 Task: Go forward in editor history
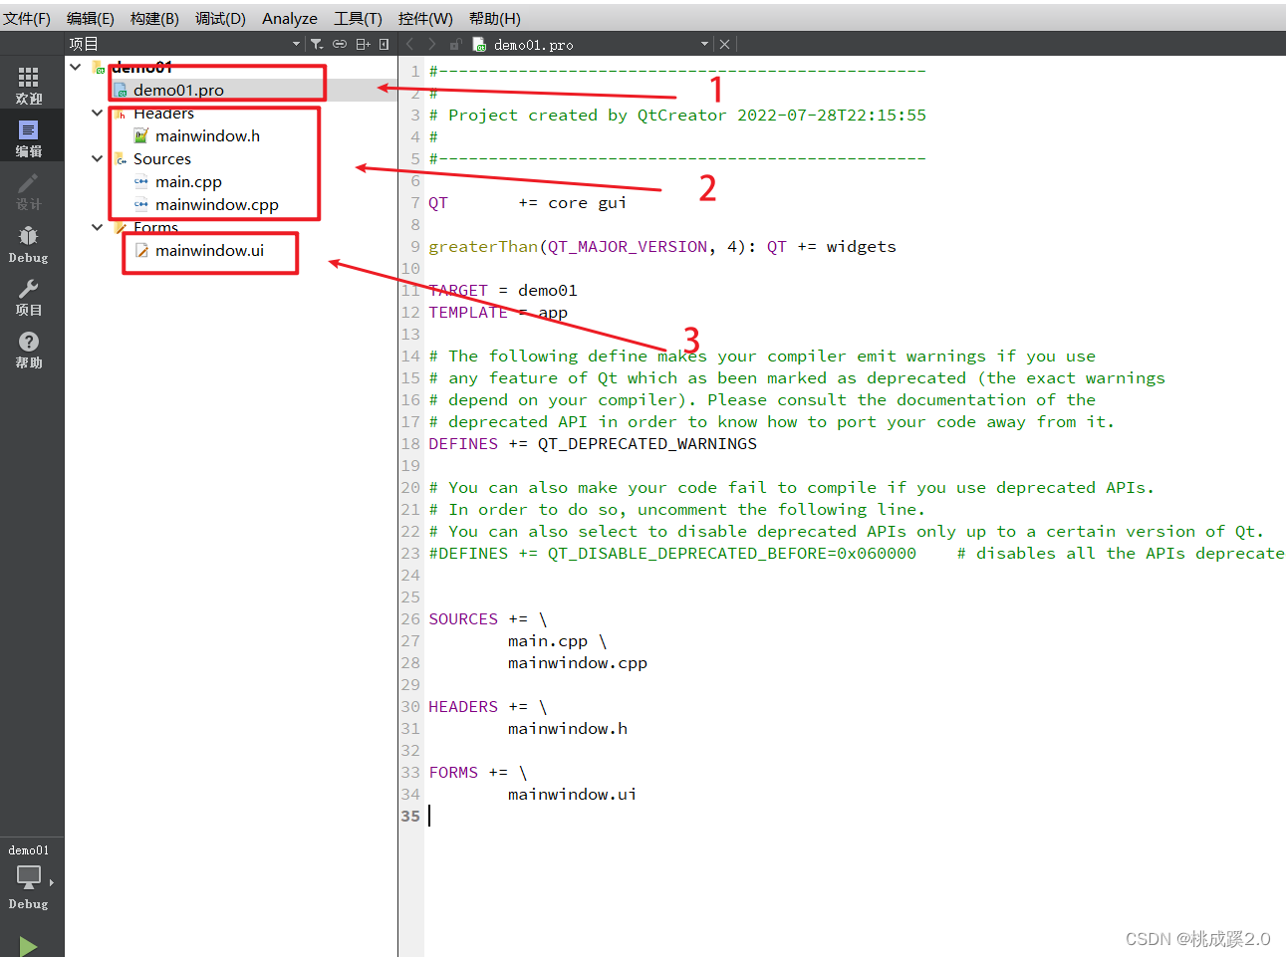click(431, 44)
